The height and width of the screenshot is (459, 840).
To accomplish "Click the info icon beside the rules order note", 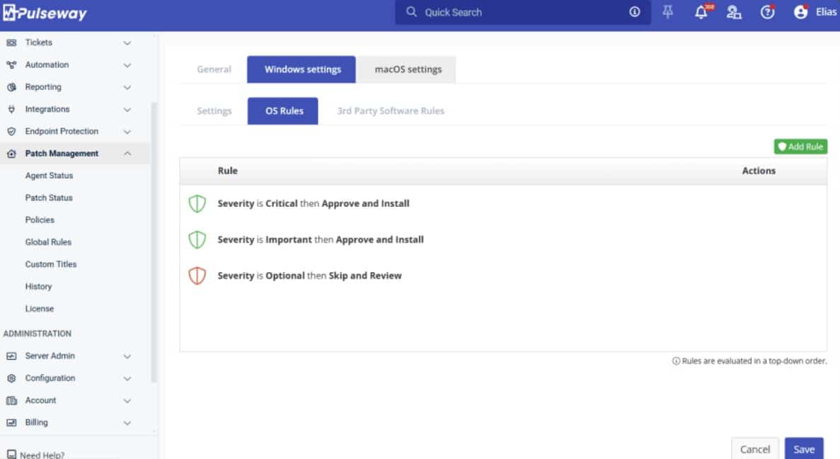I will coord(676,361).
